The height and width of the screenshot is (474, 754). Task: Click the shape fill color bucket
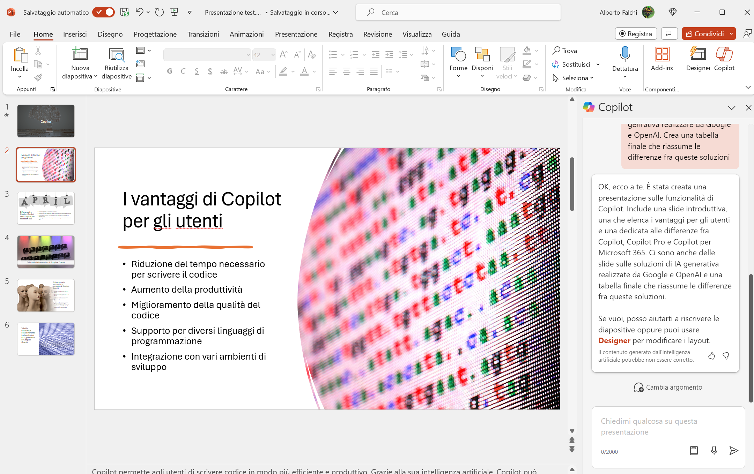pos(527,51)
